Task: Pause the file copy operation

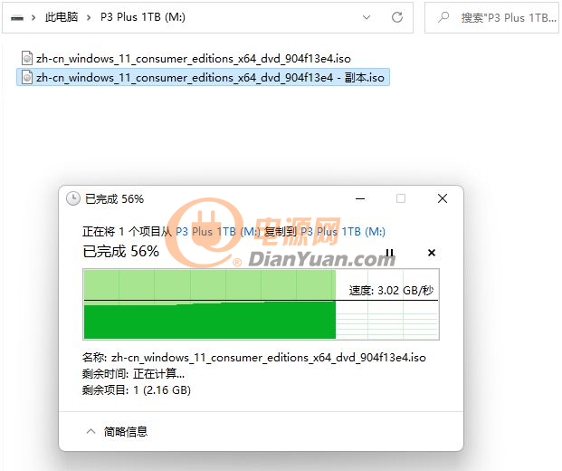Action: [390, 253]
